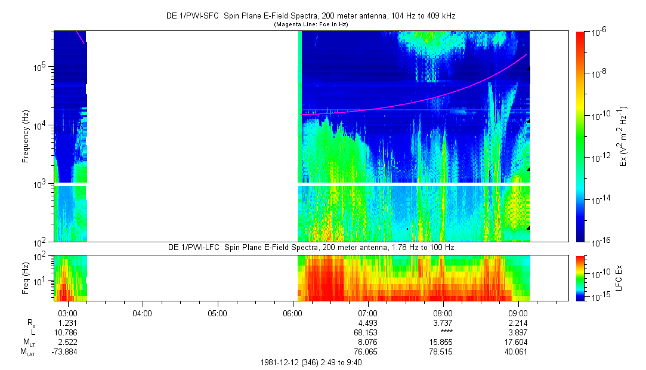Click the MLAT value -73.884

tap(65, 352)
